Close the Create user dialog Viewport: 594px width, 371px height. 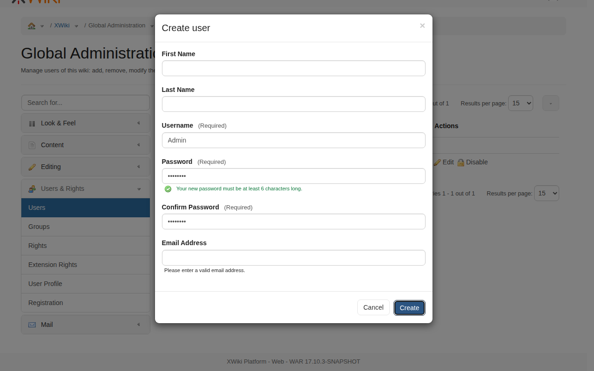click(422, 26)
